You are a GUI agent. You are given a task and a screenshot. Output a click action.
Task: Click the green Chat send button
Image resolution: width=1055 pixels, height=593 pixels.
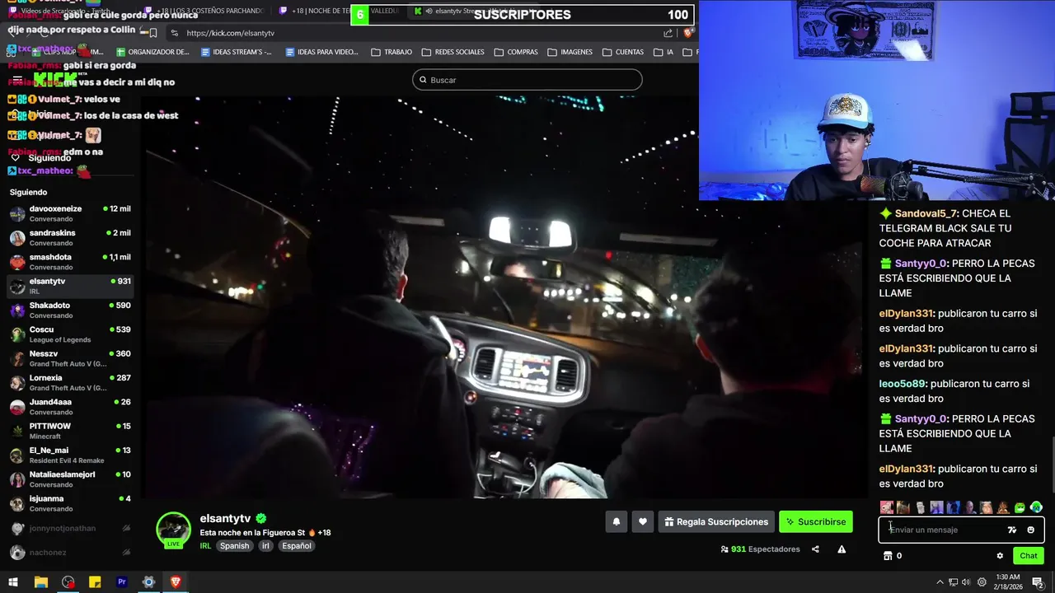click(x=1029, y=556)
